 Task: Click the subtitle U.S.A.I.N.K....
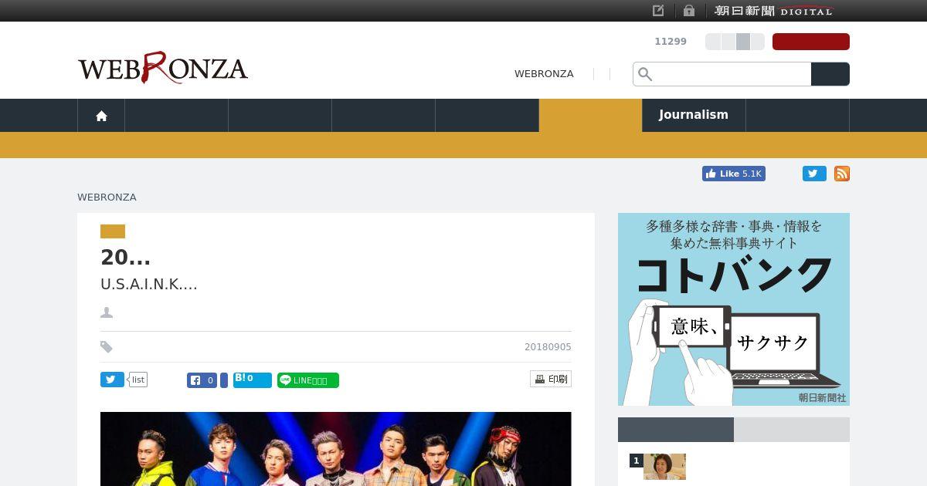tap(149, 284)
